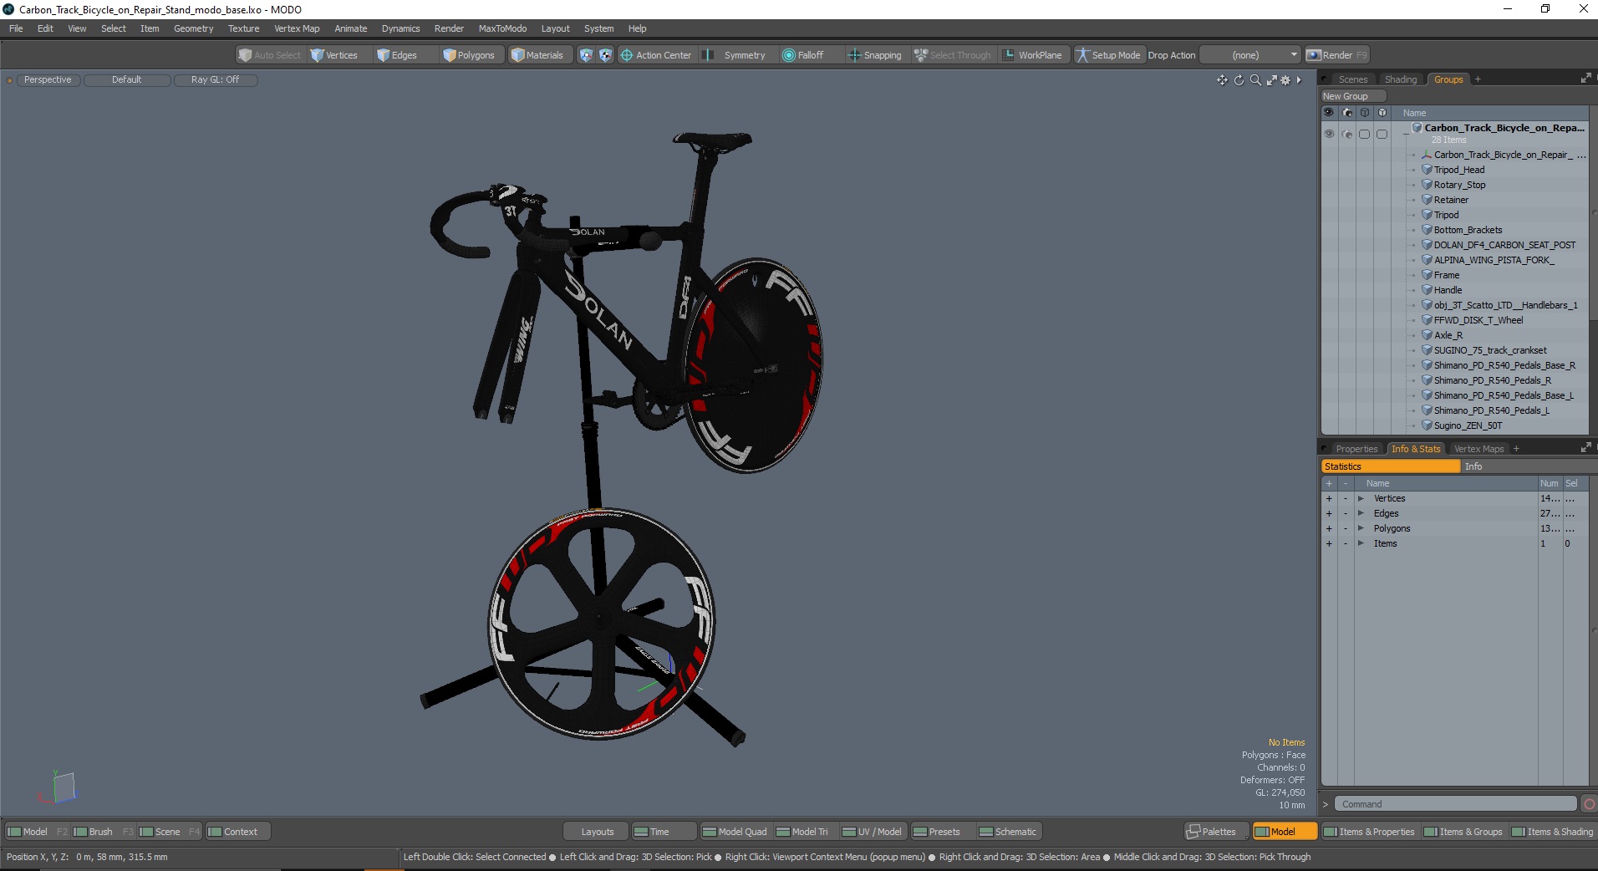
Task: Open the Geometry menu
Action: coord(193,28)
